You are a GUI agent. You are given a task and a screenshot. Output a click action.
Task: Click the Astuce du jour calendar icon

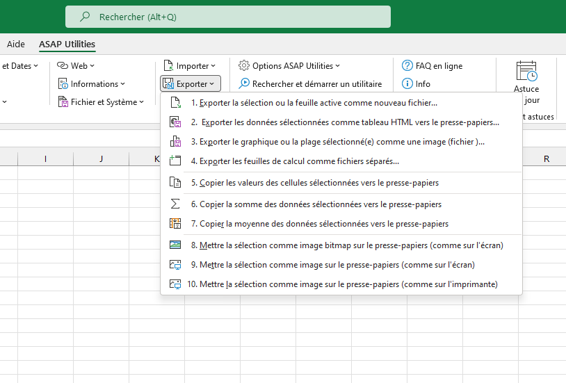tap(526, 71)
